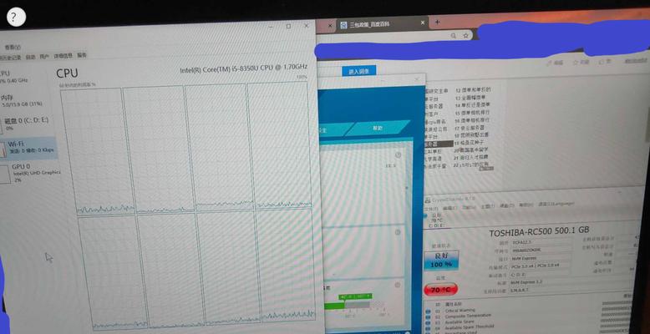Screen dimensions: 650x334
Task: Click the Baidu Baike tab favicon
Action: tap(343, 25)
